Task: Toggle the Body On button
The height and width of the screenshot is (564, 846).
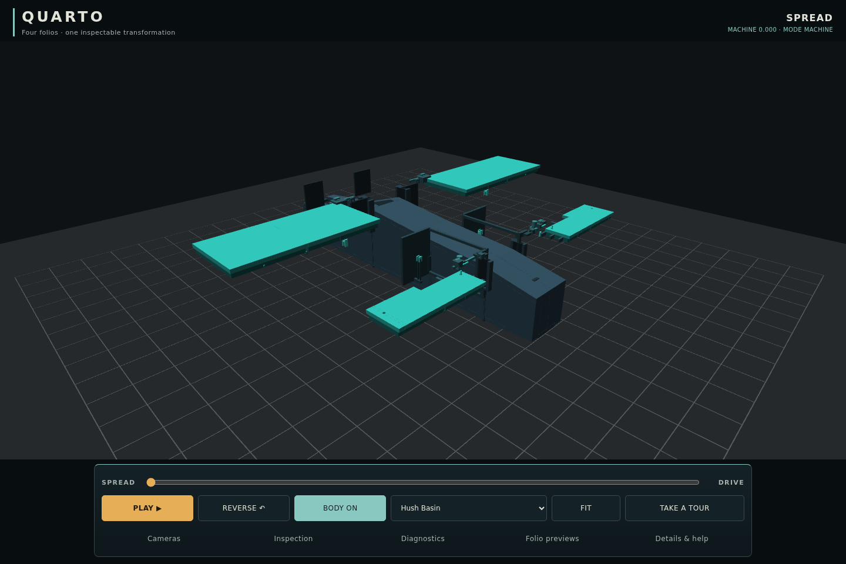Action: (340, 508)
